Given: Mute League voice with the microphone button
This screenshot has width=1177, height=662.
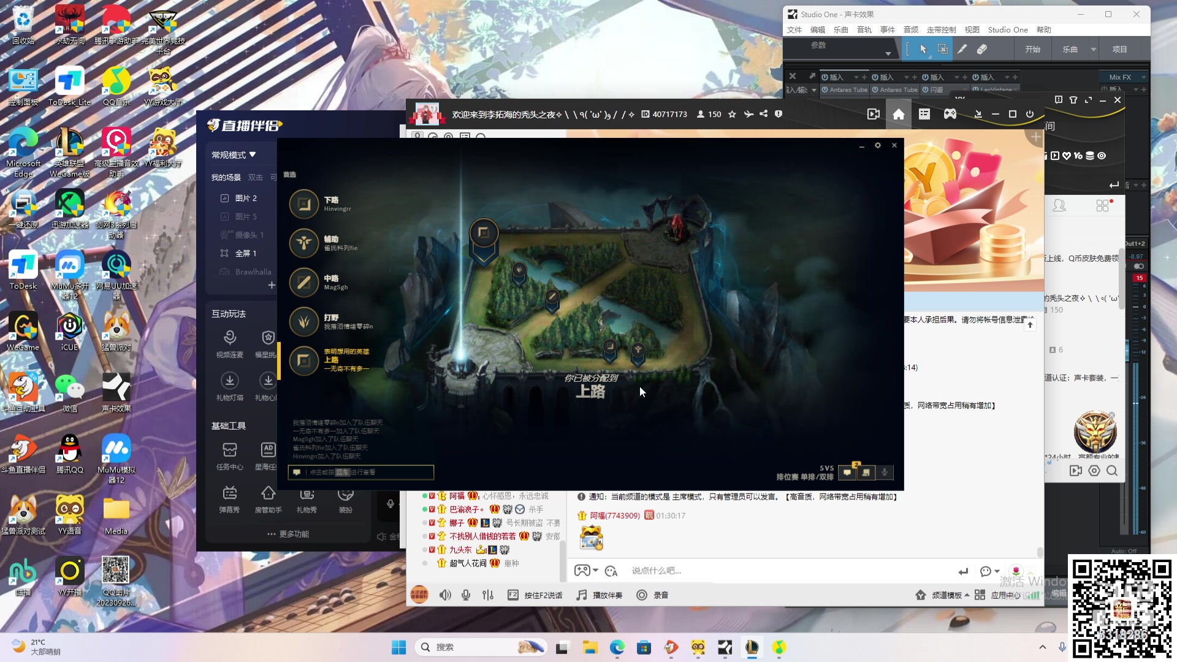Looking at the screenshot, I should point(885,472).
